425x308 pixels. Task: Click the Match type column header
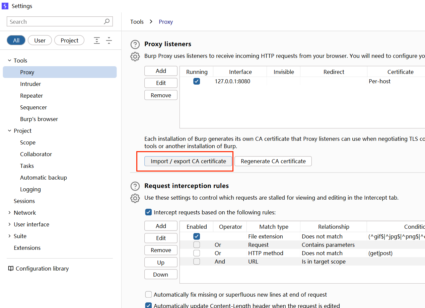coord(274,227)
